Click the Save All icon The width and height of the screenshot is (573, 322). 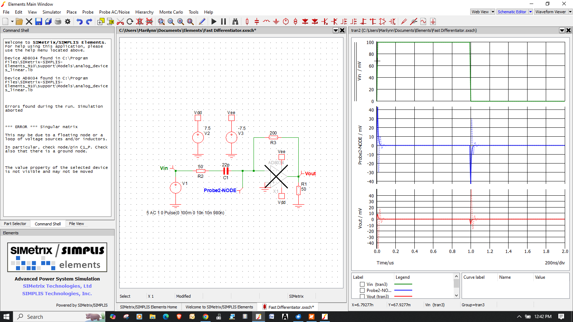coord(48,21)
